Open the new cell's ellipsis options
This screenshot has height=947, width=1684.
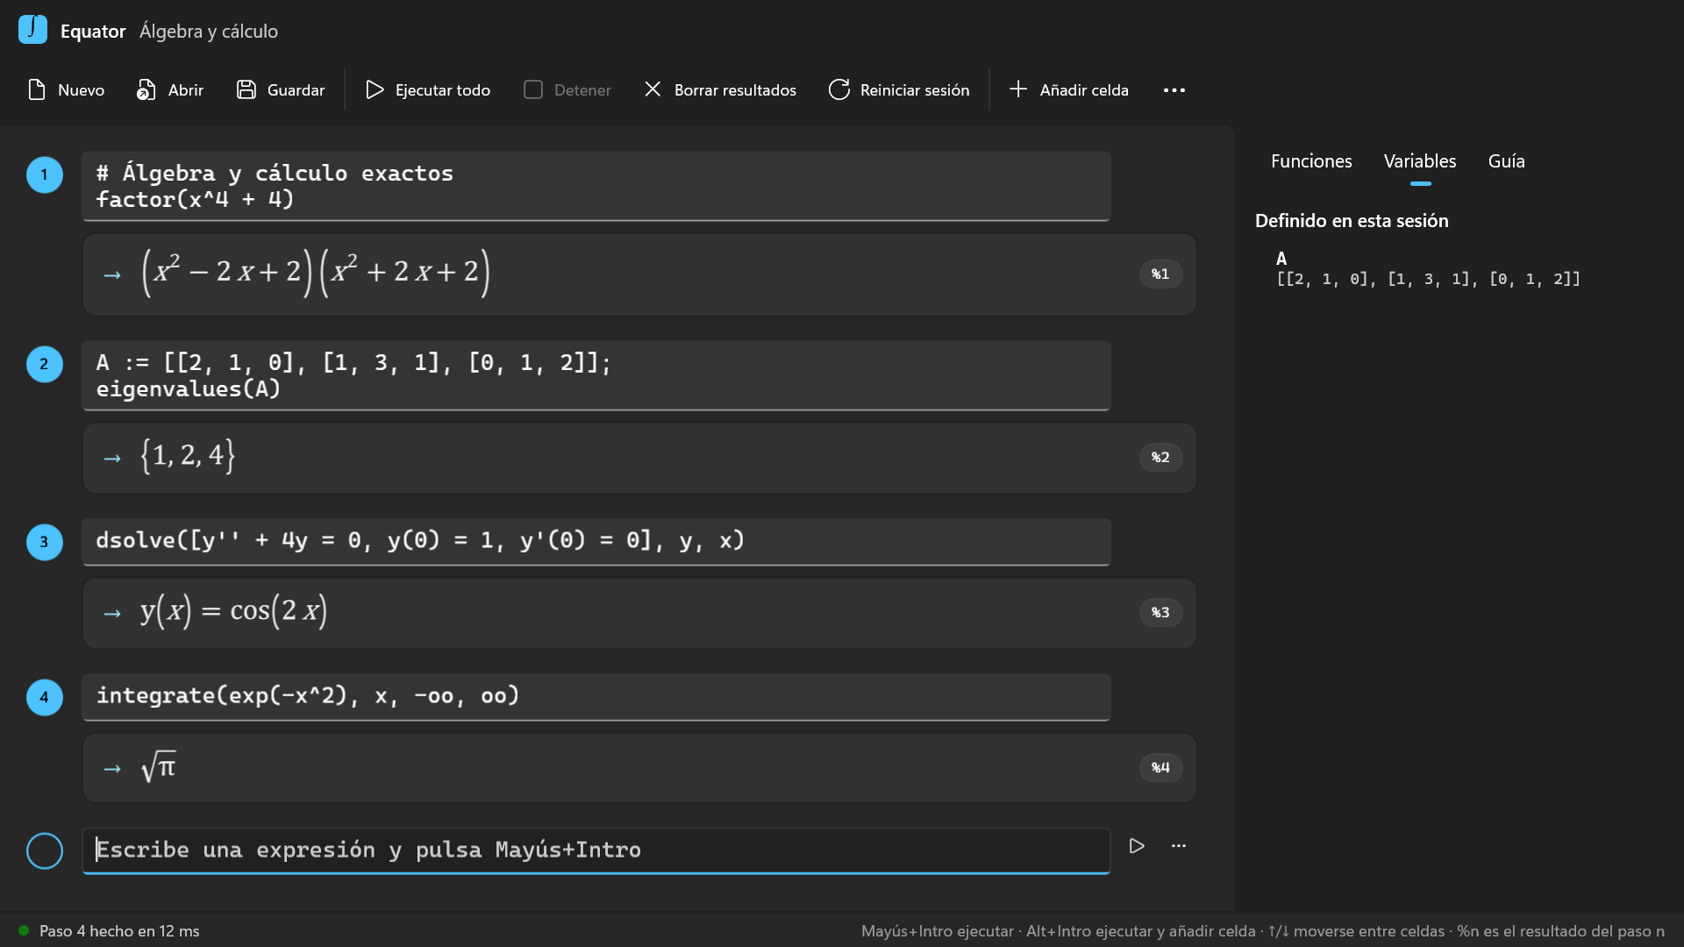[x=1179, y=846]
